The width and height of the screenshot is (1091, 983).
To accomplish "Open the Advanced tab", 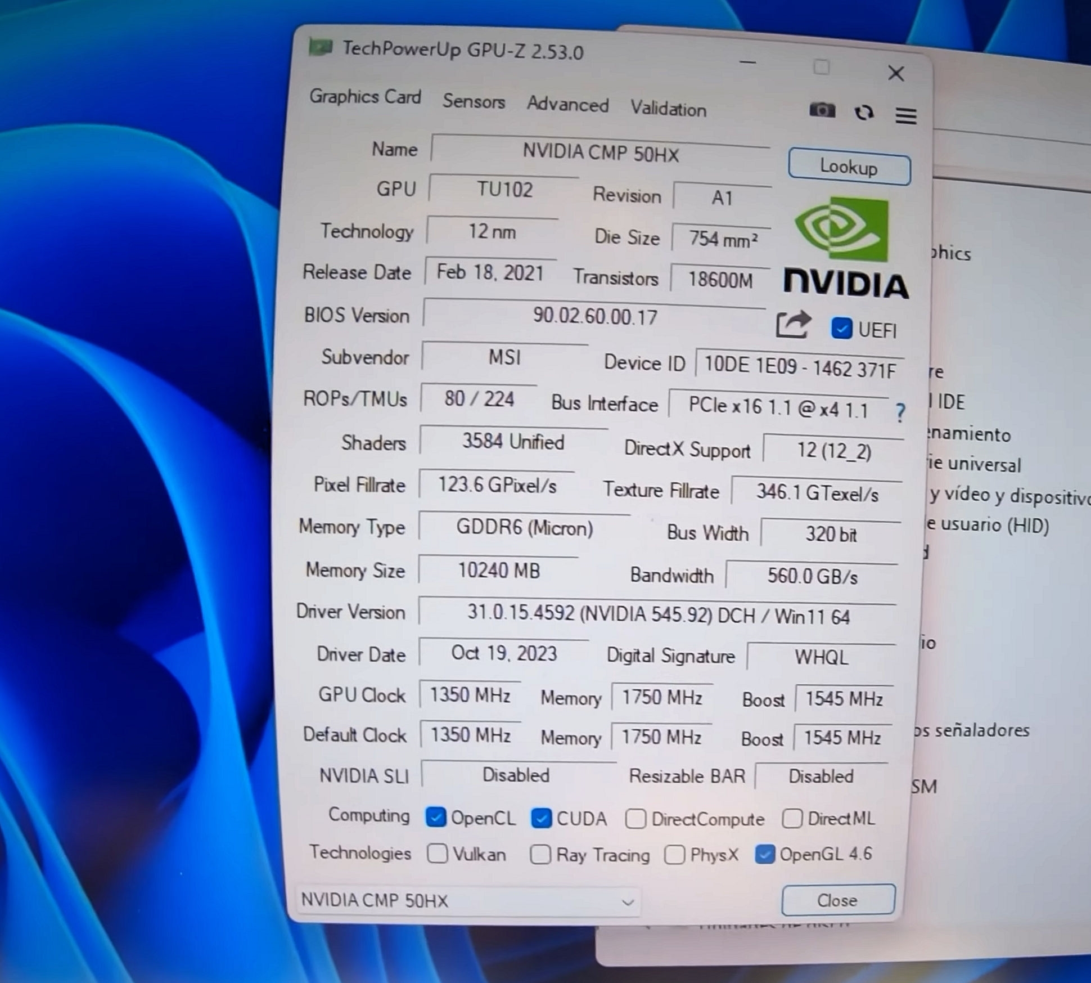I will 567,105.
